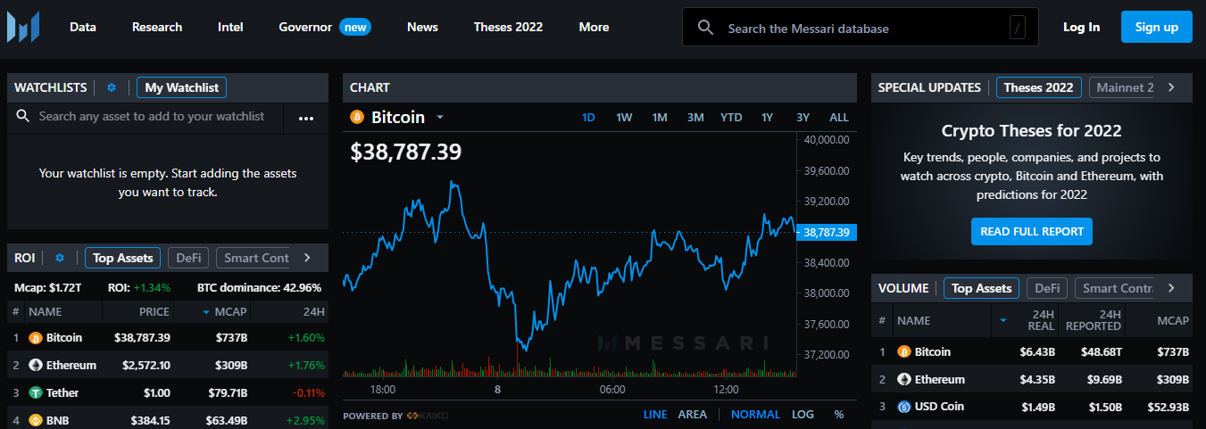Open the Data menu
Viewport: 1206px width, 429px height.
pos(83,27)
